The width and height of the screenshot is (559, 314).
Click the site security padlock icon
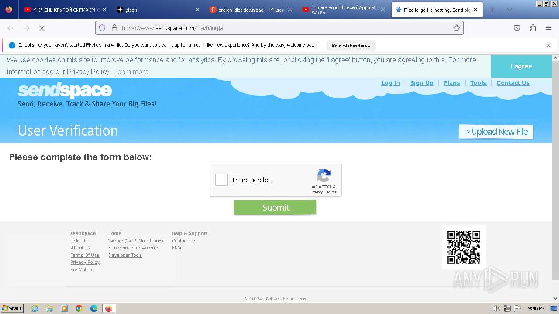point(114,28)
